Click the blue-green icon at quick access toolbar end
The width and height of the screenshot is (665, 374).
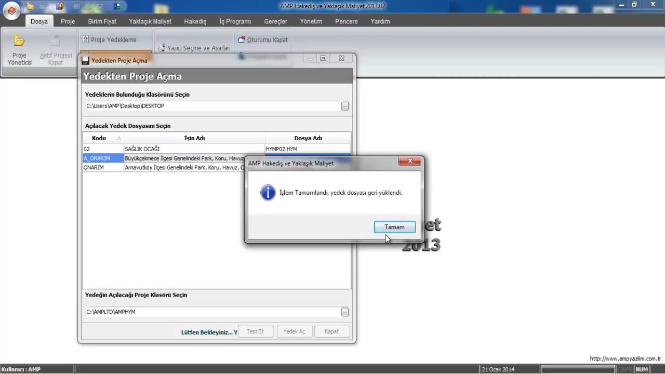click(x=117, y=6)
